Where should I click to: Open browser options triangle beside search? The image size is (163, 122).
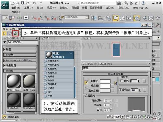point(5,42)
